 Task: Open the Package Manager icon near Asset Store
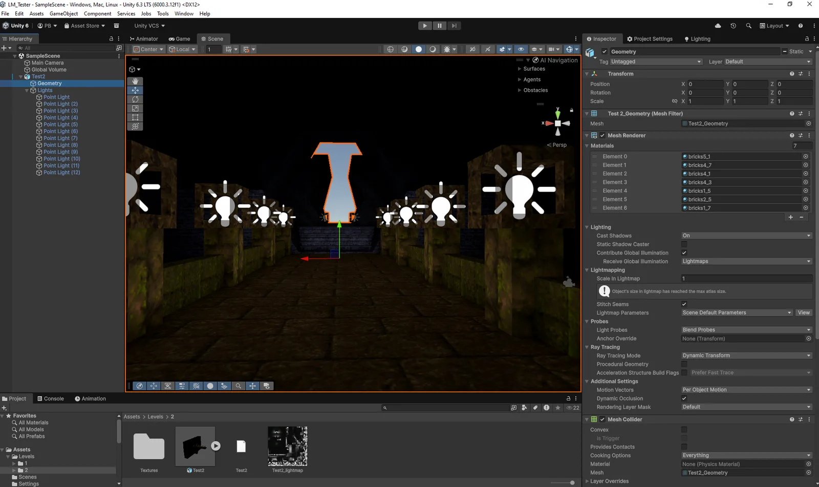(116, 26)
